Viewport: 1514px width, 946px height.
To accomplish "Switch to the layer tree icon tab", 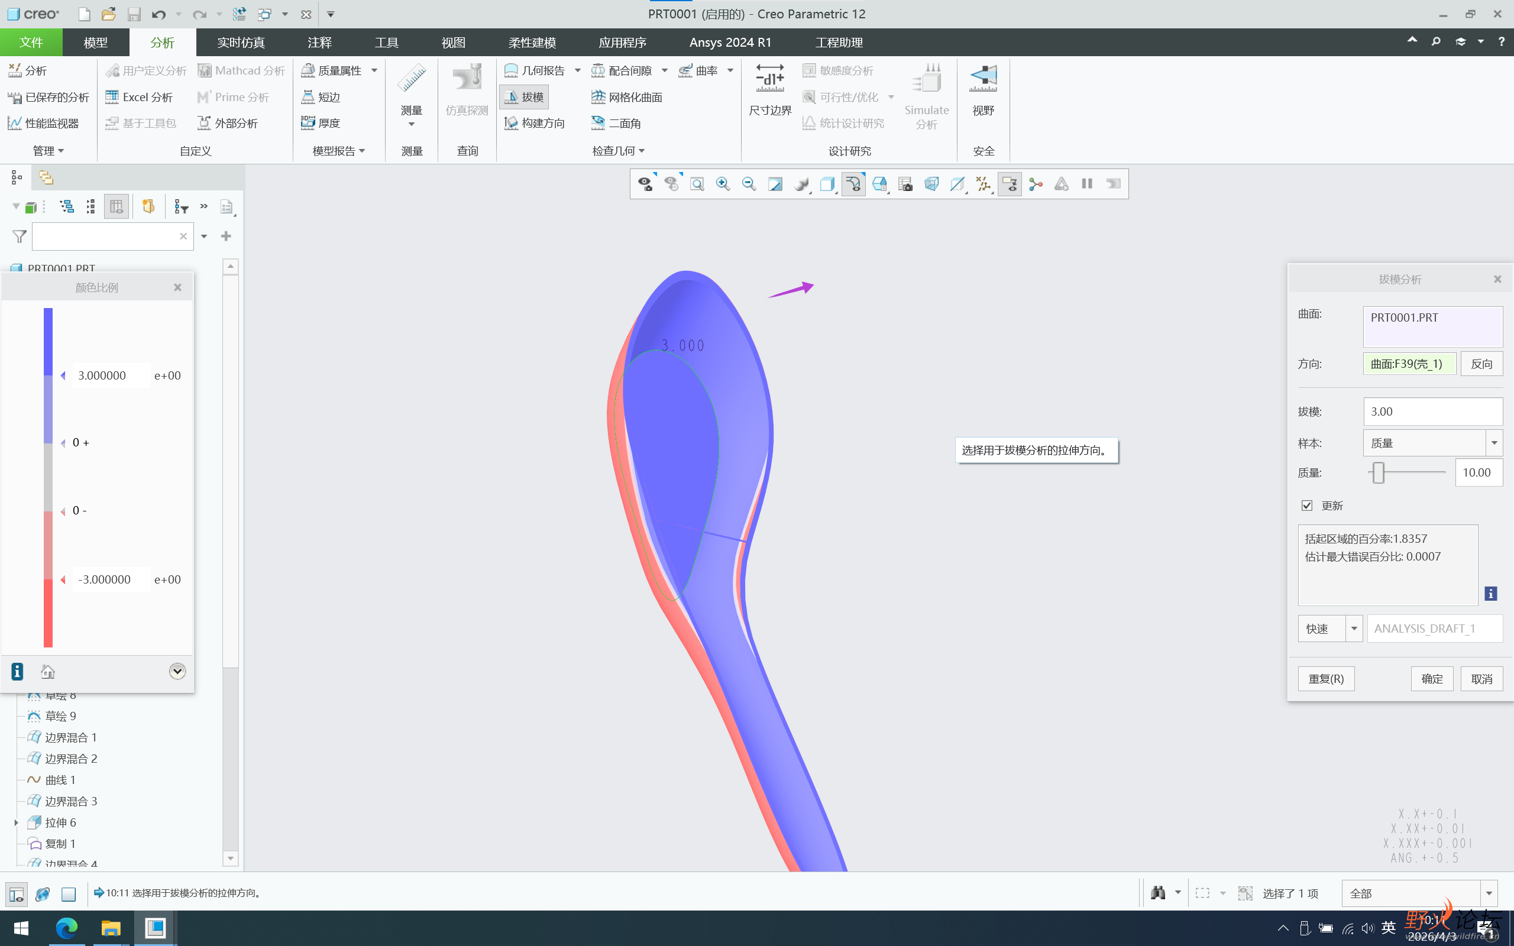I will click(46, 178).
